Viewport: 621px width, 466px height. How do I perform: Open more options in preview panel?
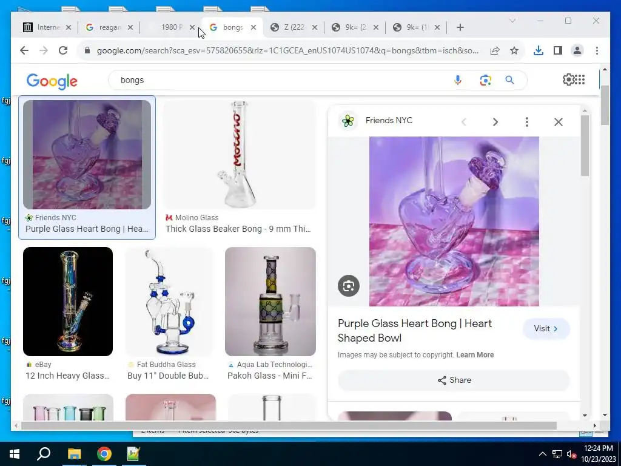click(527, 121)
